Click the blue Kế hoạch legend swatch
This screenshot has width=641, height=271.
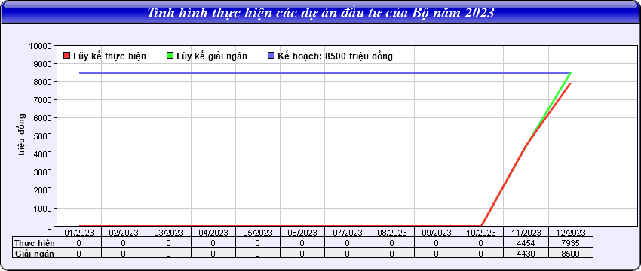click(x=271, y=56)
